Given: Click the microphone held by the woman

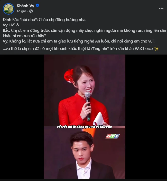Looking at the screenshot, I should tap(88, 106).
